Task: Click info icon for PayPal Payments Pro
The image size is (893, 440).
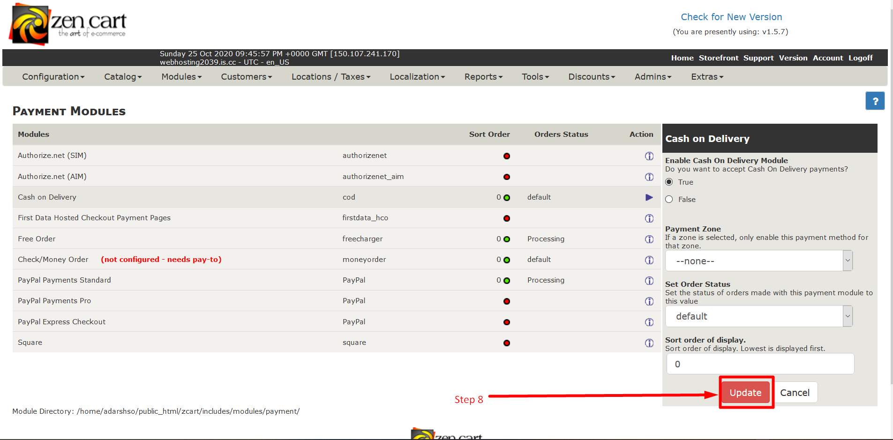Action: point(649,301)
